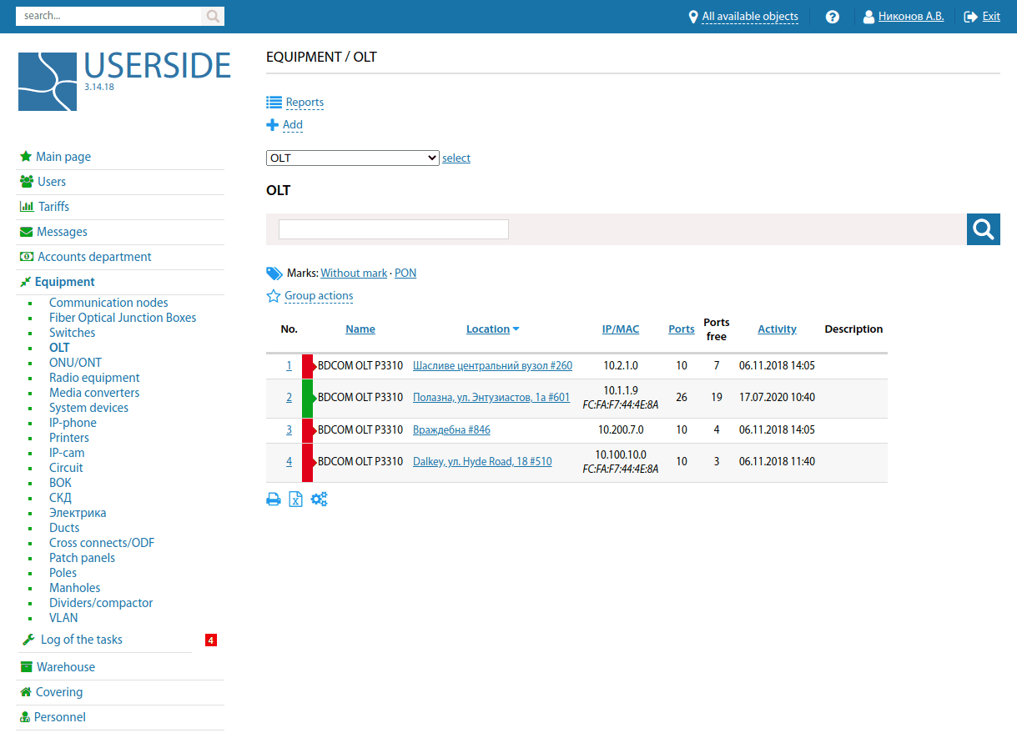Click the print icon below the table
Viewport: 1017px width, 733px height.
(x=273, y=500)
